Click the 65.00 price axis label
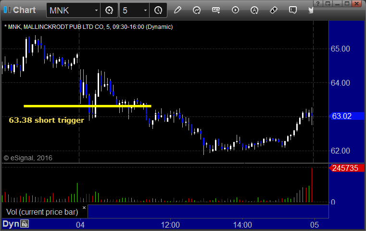Screen dimensions: 366x231 pyautogui.click(x=341, y=49)
